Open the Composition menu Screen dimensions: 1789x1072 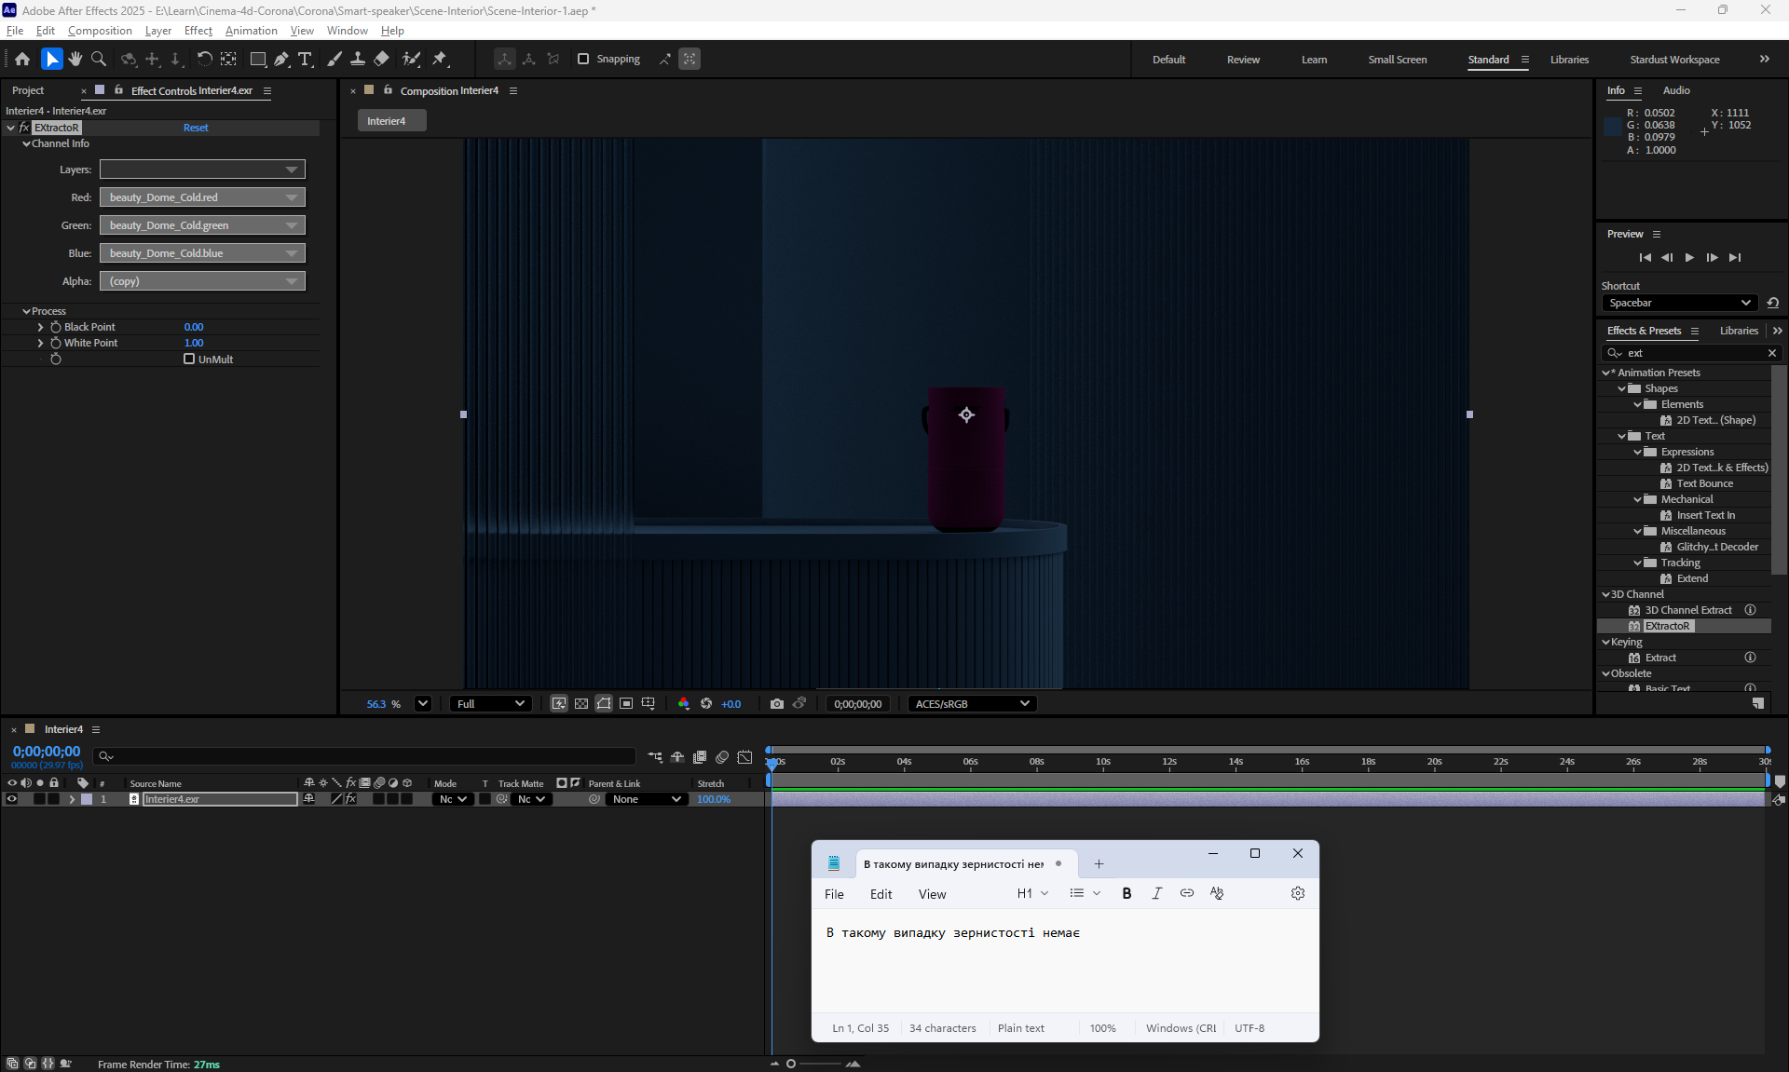tap(100, 31)
